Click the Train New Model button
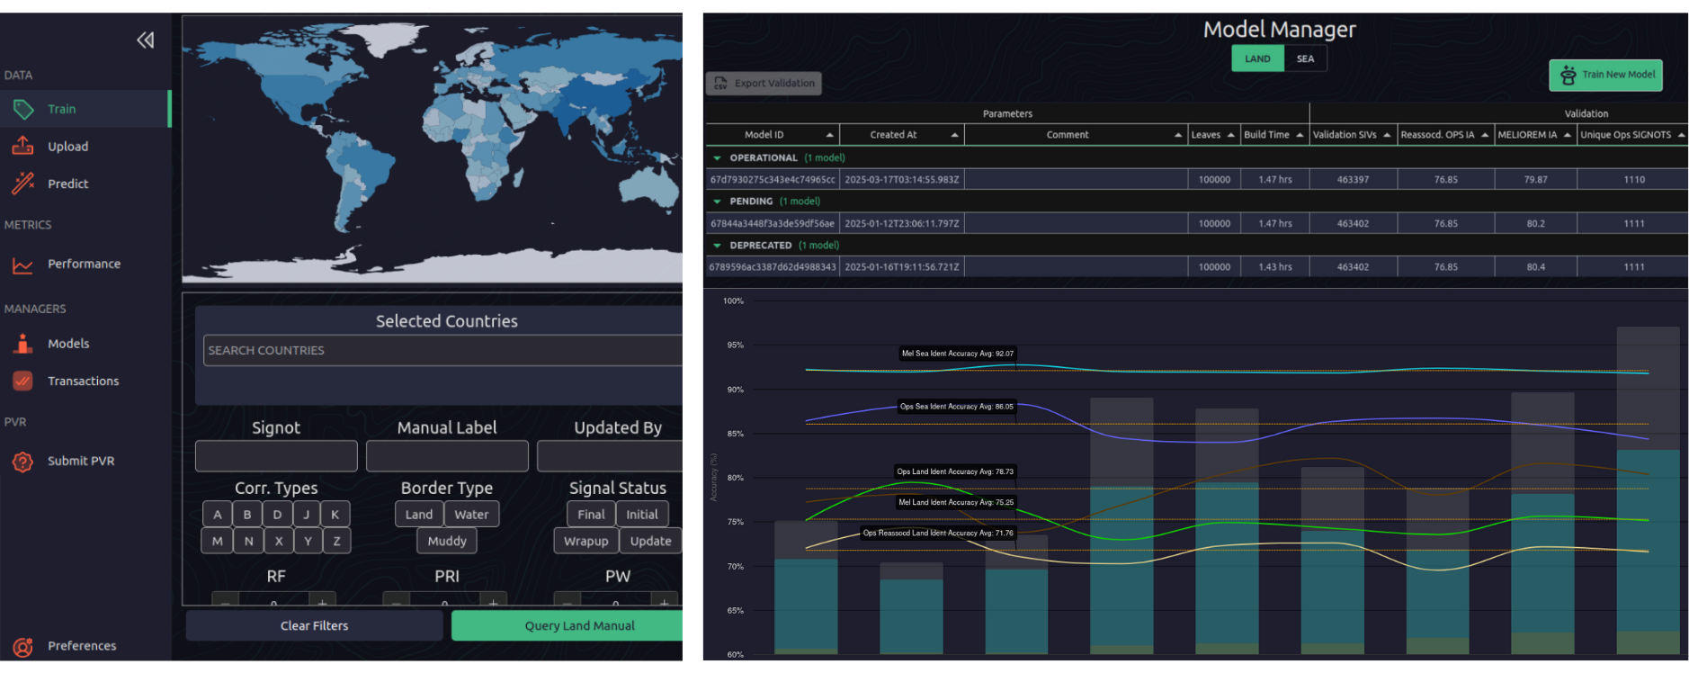This screenshot has width=1689, height=682. pyautogui.click(x=1605, y=75)
